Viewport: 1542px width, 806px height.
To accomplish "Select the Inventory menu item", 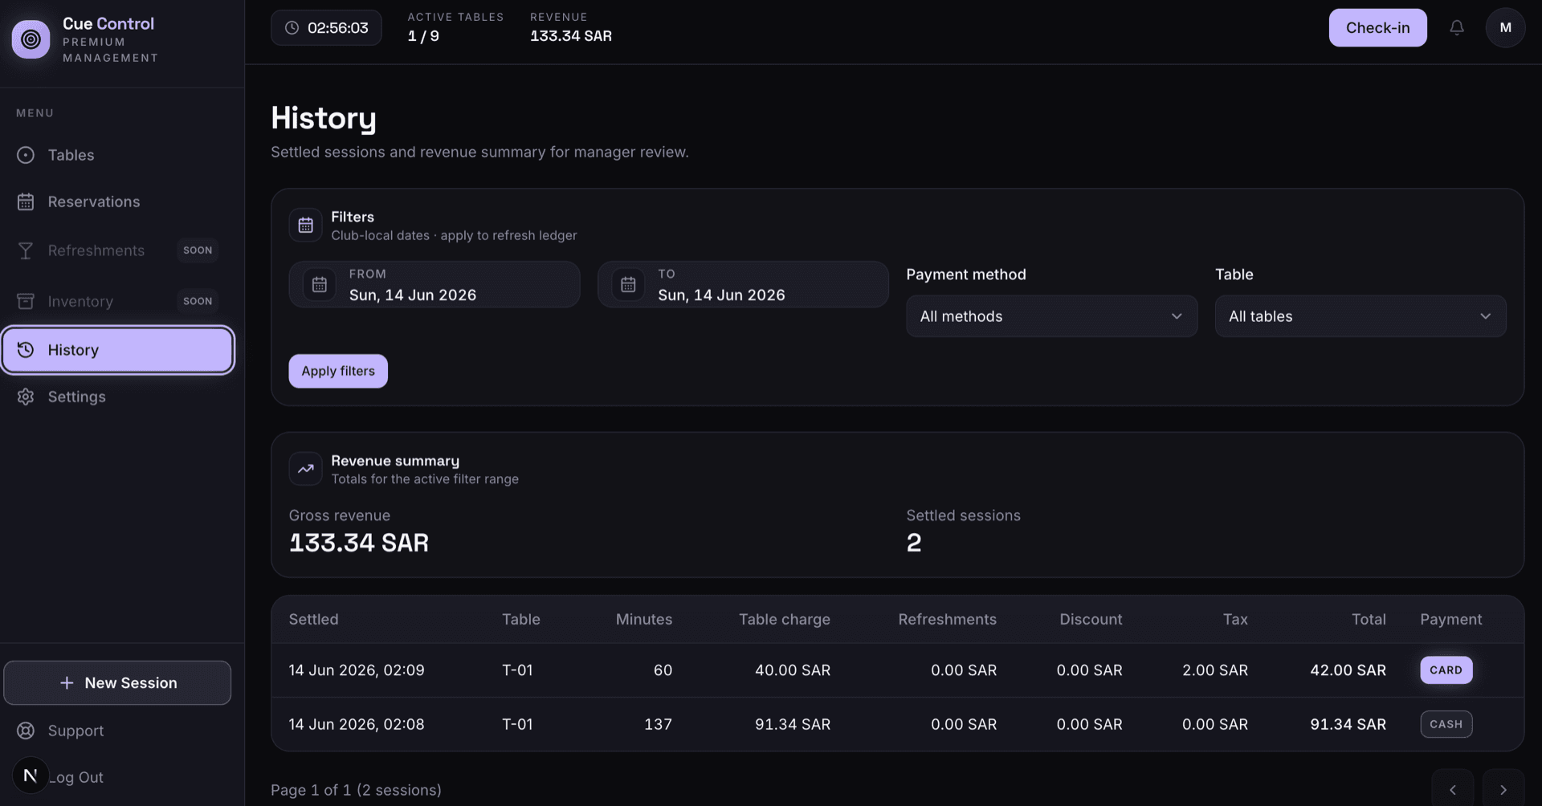I will click(x=118, y=301).
